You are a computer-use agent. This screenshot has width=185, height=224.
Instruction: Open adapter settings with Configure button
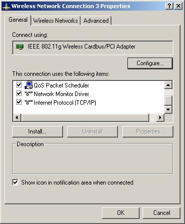point(150,63)
